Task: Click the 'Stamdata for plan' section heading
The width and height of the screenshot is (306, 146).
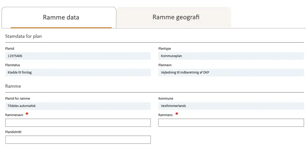Action: pos(23,36)
